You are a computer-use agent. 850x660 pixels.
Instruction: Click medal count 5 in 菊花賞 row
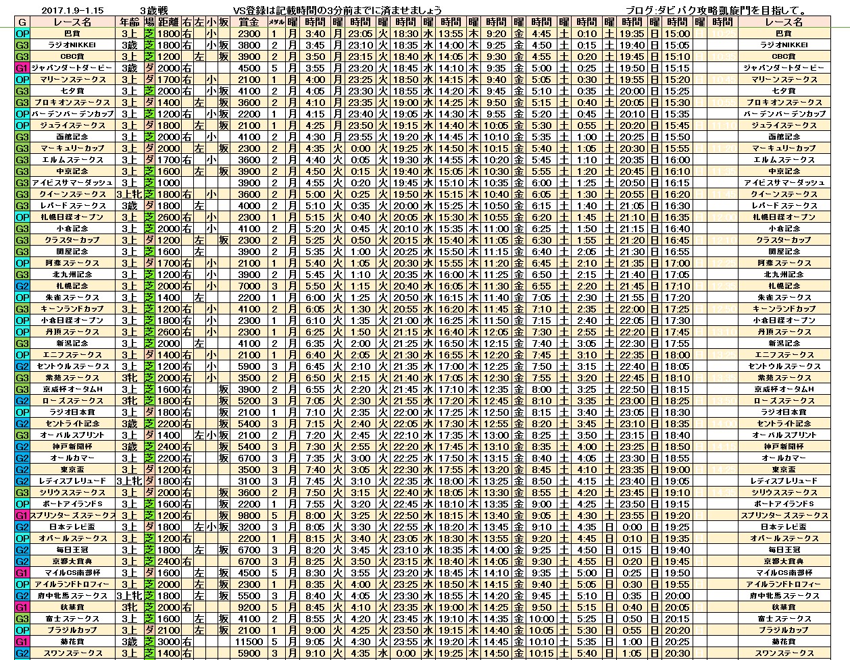coord(276,642)
